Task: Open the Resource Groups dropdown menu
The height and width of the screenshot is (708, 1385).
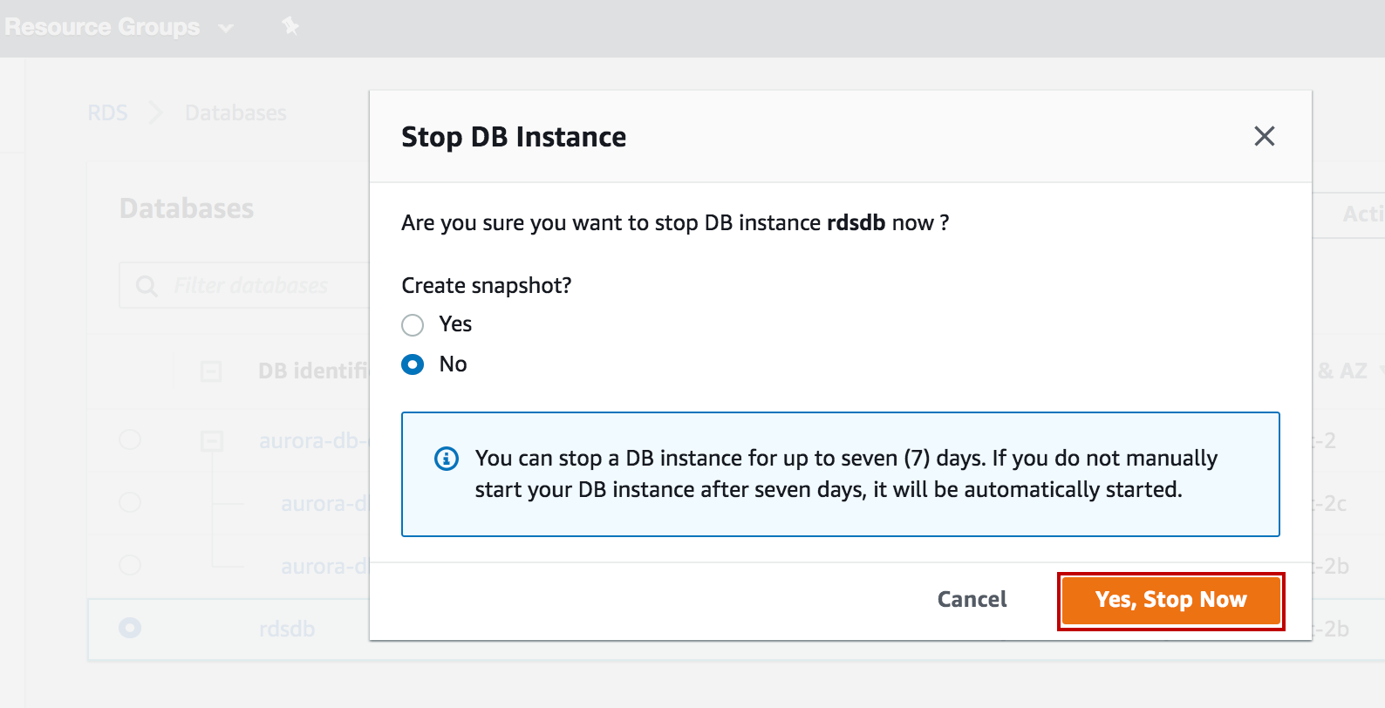Action: [x=119, y=27]
